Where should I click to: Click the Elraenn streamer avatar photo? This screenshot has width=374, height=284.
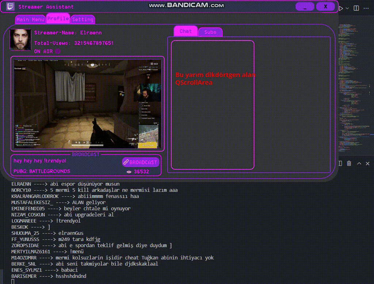(x=20, y=39)
